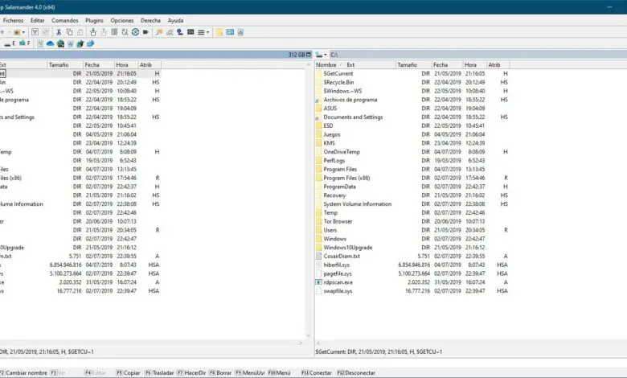Click the scissors Cut icon
This screenshot has width=627, height=378.
coord(59,32)
